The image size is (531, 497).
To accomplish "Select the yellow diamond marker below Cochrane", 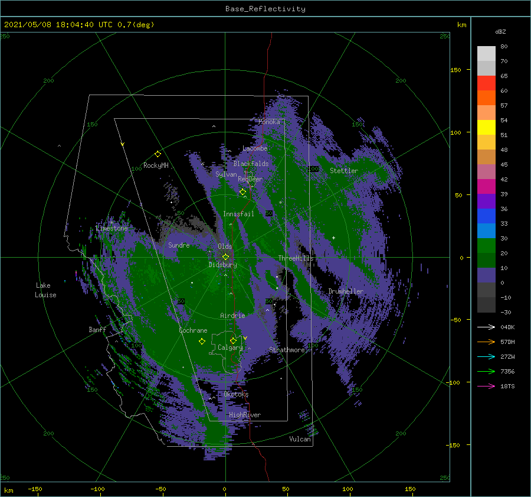I will (202, 342).
